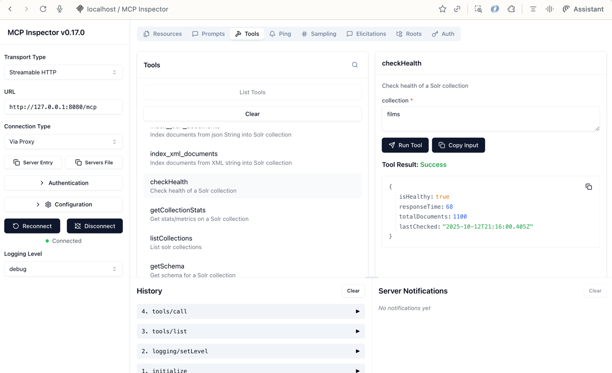Image resolution: width=612 pixels, height=373 pixels.
Task: Open the Connection Type dropdown
Action: coord(63,141)
